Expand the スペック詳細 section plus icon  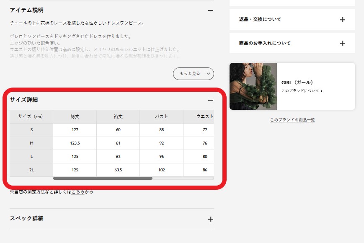tap(211, 219)
